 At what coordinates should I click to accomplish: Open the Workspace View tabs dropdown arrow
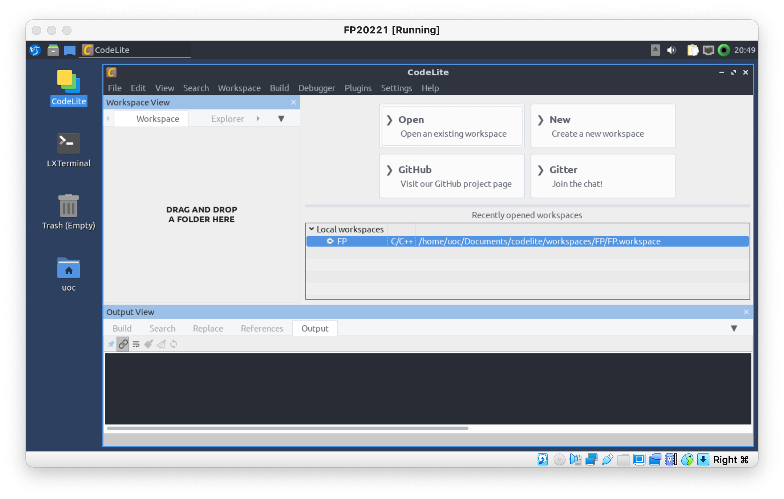[281, 119]
